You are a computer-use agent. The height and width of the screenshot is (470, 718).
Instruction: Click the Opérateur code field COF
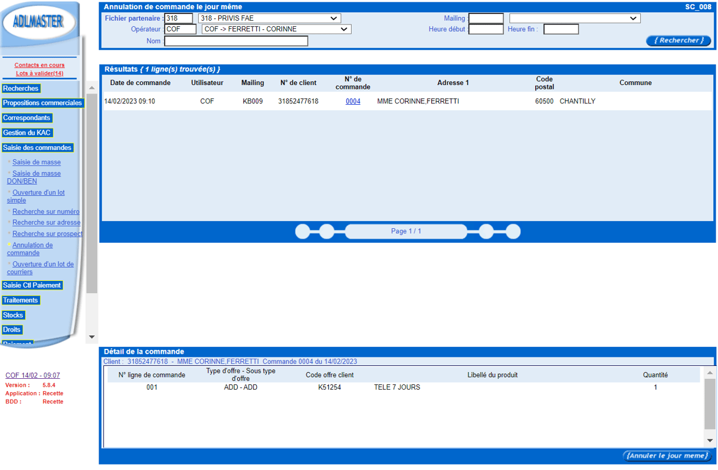point(180,29)
